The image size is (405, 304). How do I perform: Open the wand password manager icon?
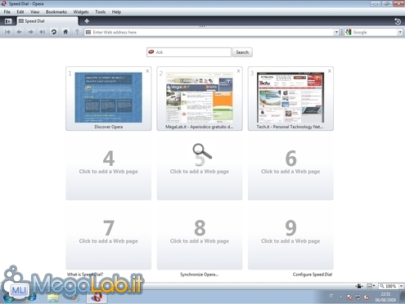click(x=77, y=32)
